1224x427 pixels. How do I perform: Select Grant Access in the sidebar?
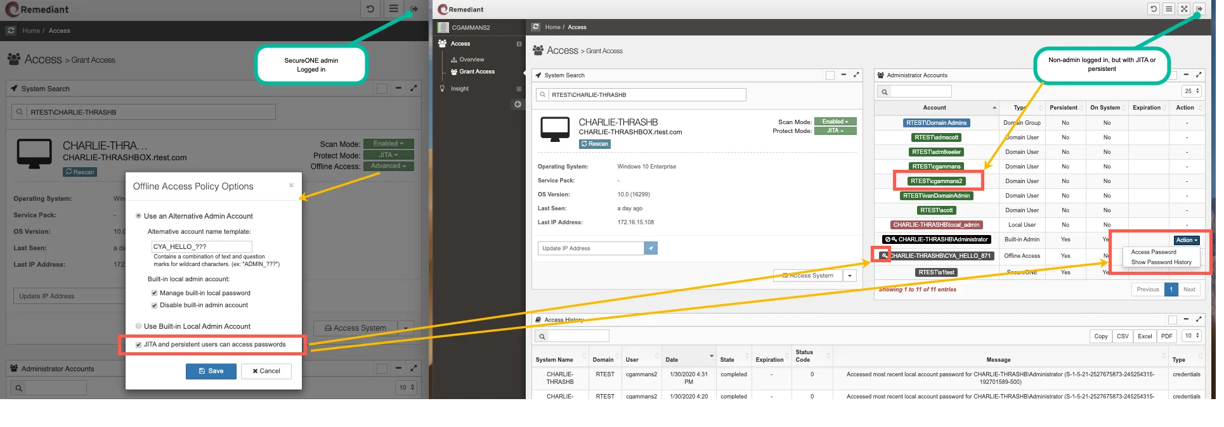point(477,72)
